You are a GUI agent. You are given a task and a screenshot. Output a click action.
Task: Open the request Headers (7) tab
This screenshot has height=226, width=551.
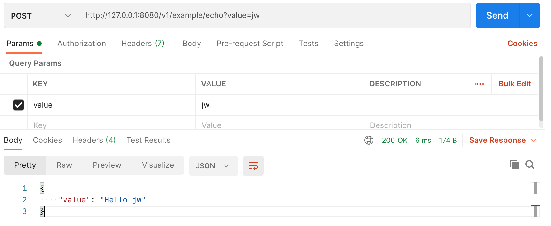click(142, 44)
